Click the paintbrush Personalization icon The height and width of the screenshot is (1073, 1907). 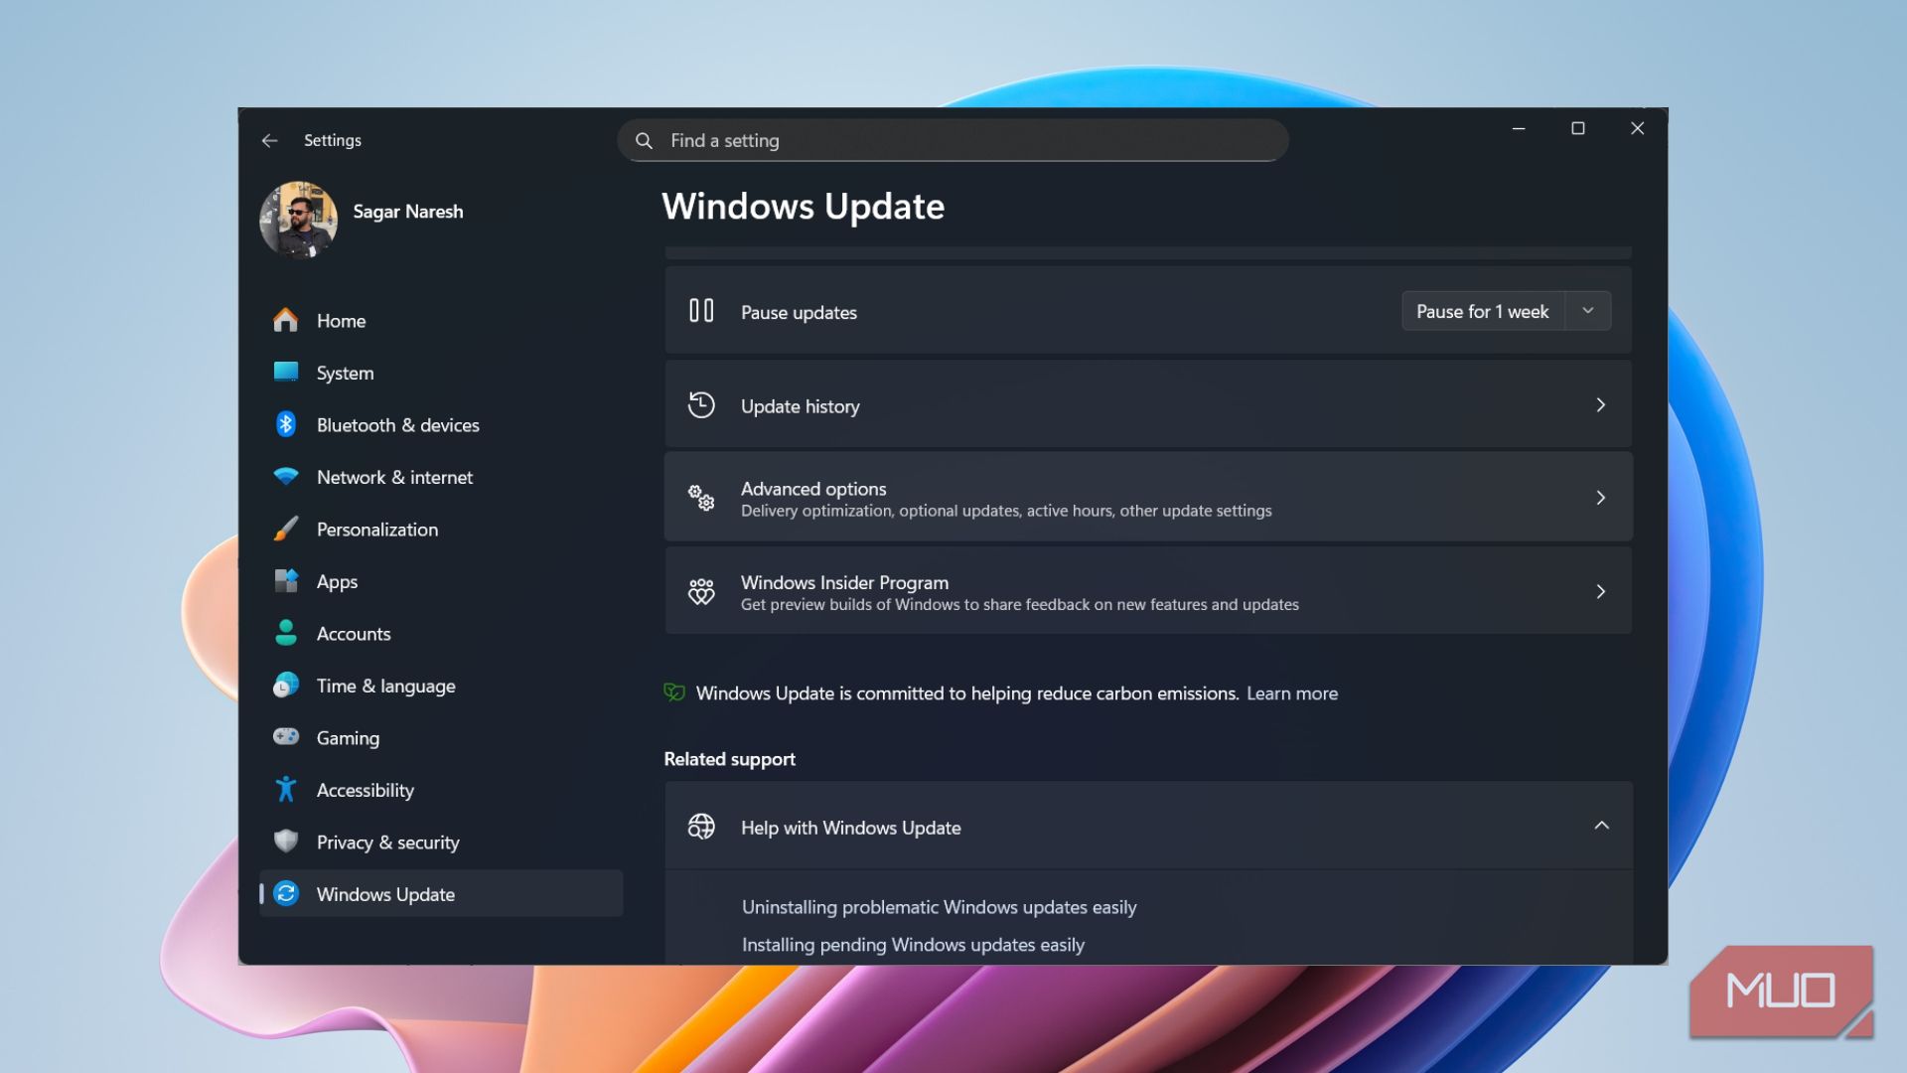[286, 529]
